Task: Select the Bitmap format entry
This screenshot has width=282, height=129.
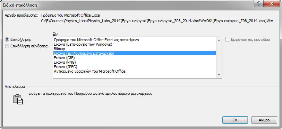Action: [135, 49]
